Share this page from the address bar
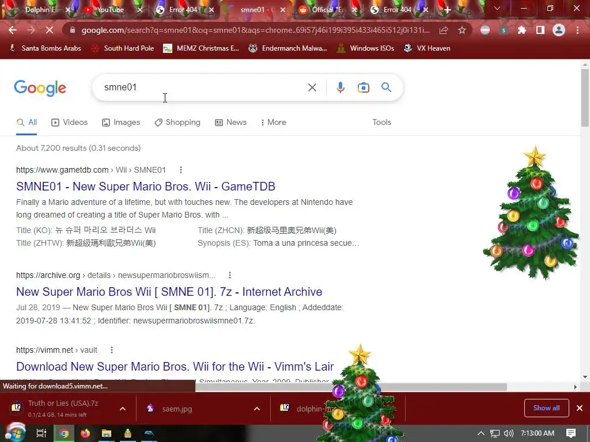The width and height of the screenshot is (590, 442). (444, 30)
